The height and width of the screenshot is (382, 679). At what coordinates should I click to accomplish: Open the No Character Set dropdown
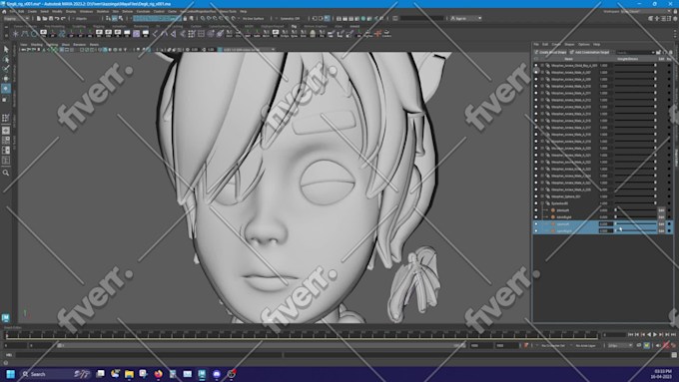pyautogui.click(x=553, y=345)
